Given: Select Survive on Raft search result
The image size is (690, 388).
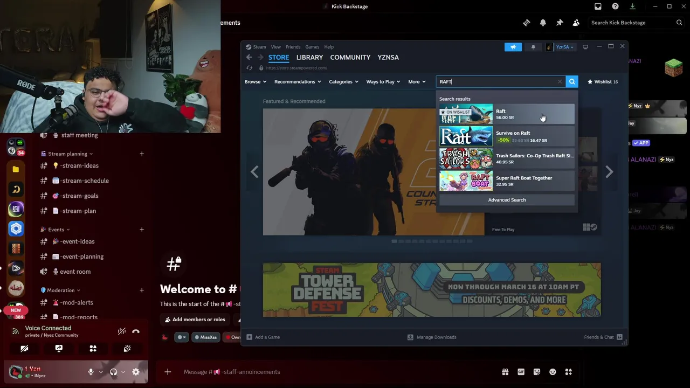Looking at the screenshot, I should click(x=507, y=136).
